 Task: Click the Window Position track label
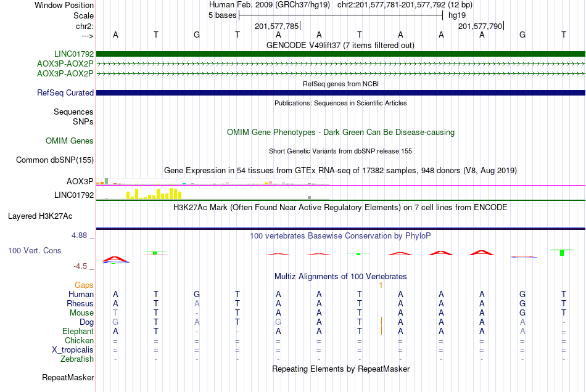(x=64, y=5)
